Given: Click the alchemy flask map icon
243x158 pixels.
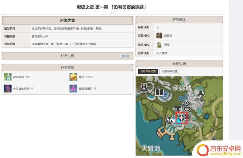Looking at the screenshot, I should 186,104.
